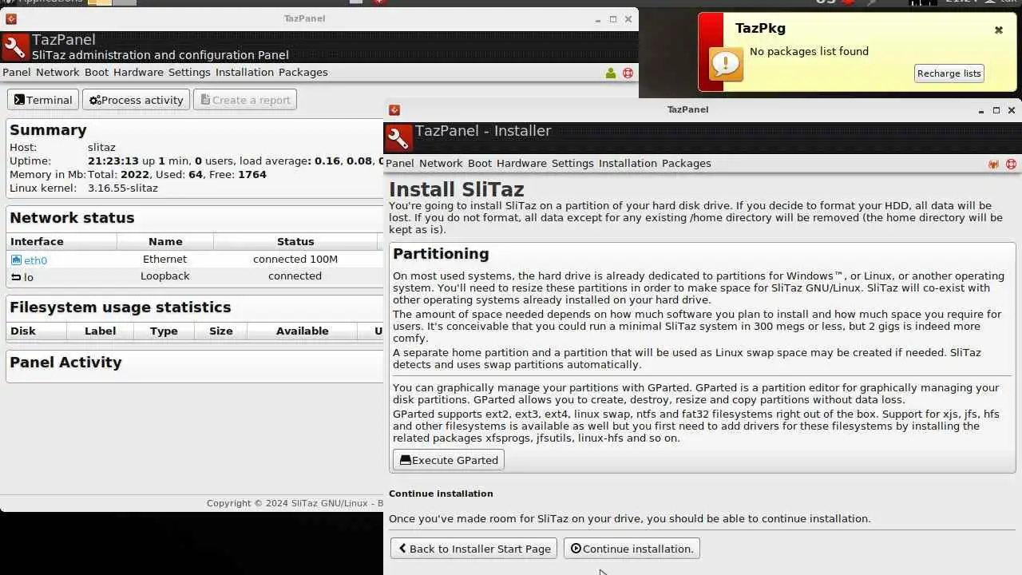This screenshot has height=575, width=1022.
Task: Open the Terminal button
Action: (x=43, y=100)
